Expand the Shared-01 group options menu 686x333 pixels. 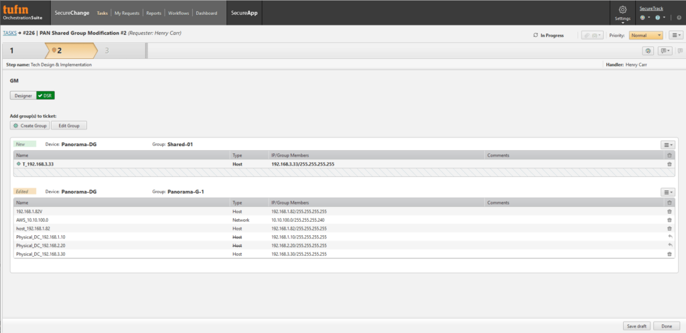click(x=667, y=144)
